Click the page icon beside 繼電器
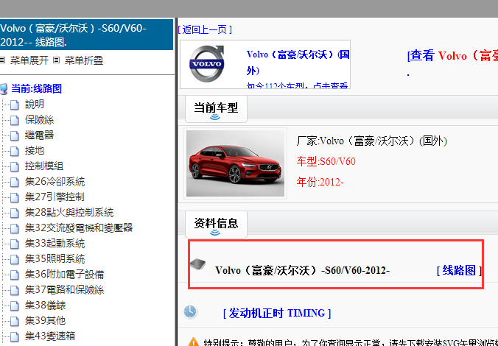This screenshot has width=498, height=346. [14, 135]
